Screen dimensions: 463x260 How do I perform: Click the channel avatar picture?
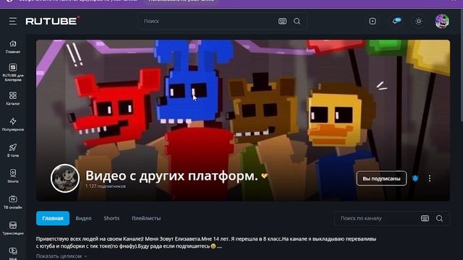click(x=65, y=178)
